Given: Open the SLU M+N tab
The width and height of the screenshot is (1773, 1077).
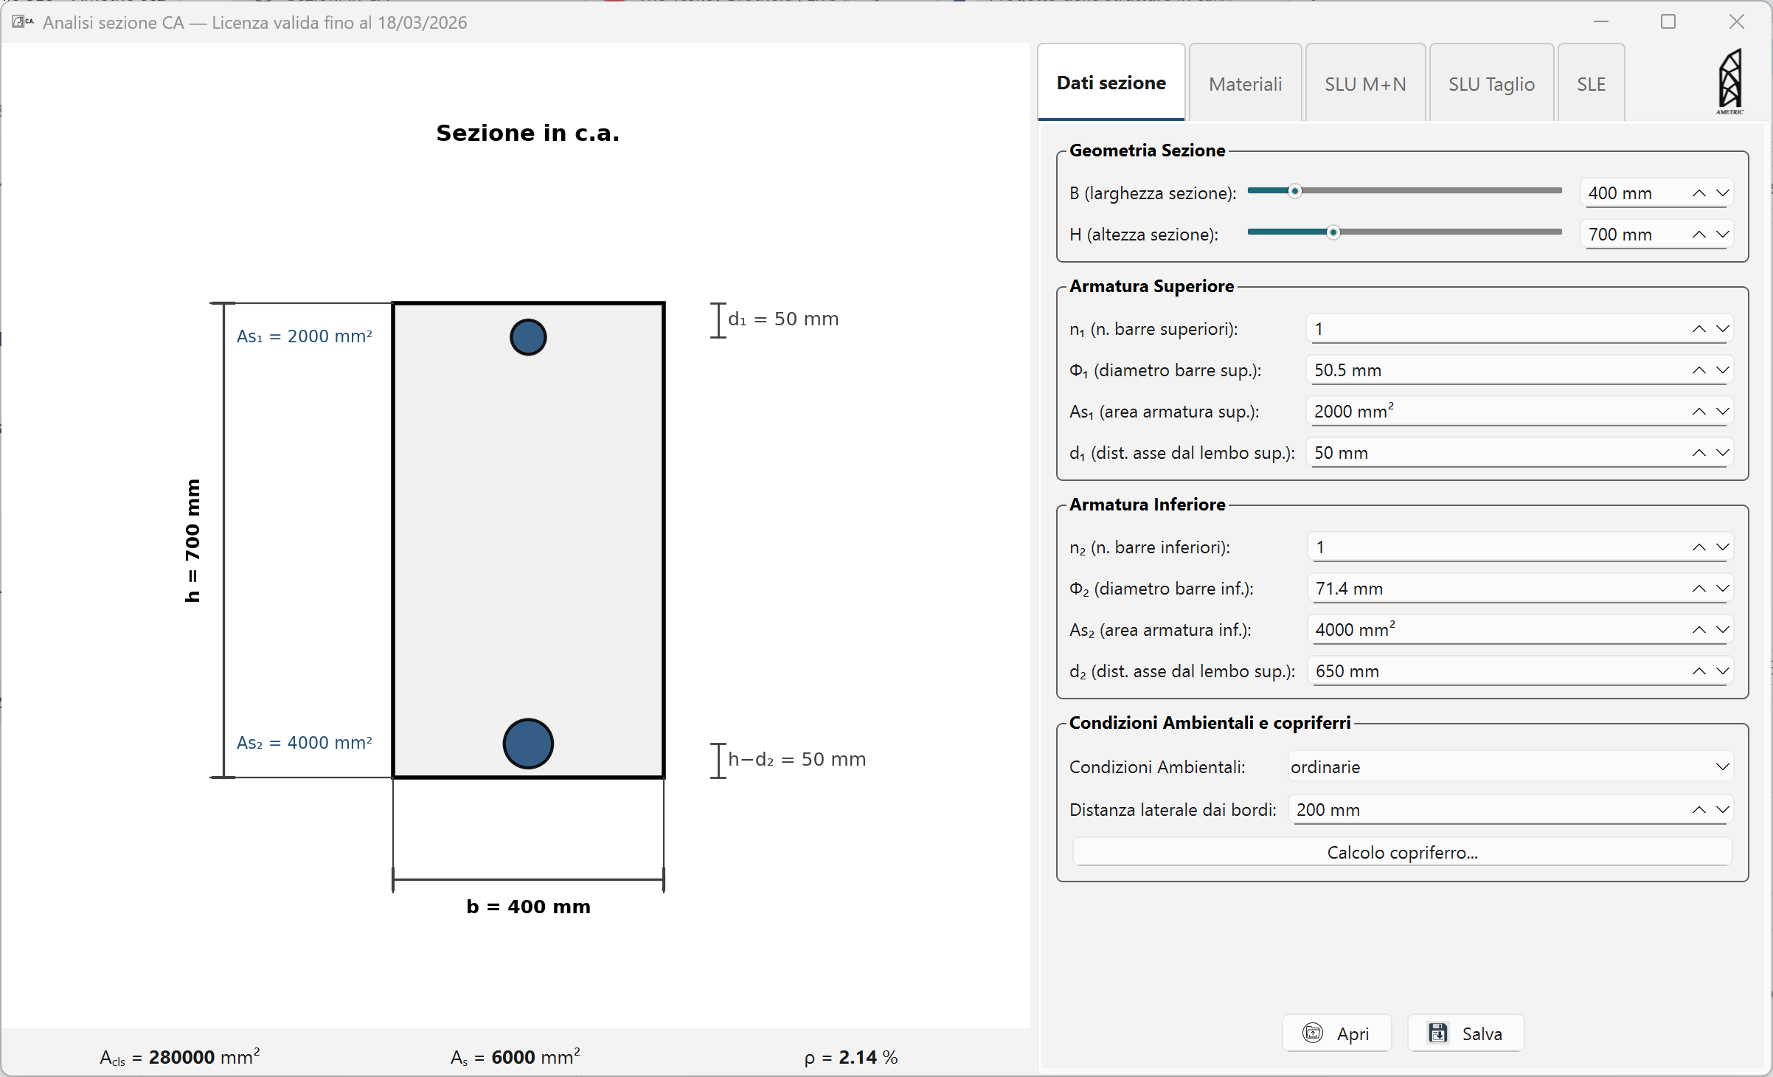Looking at the screenshot, I should pos(1364,84).
